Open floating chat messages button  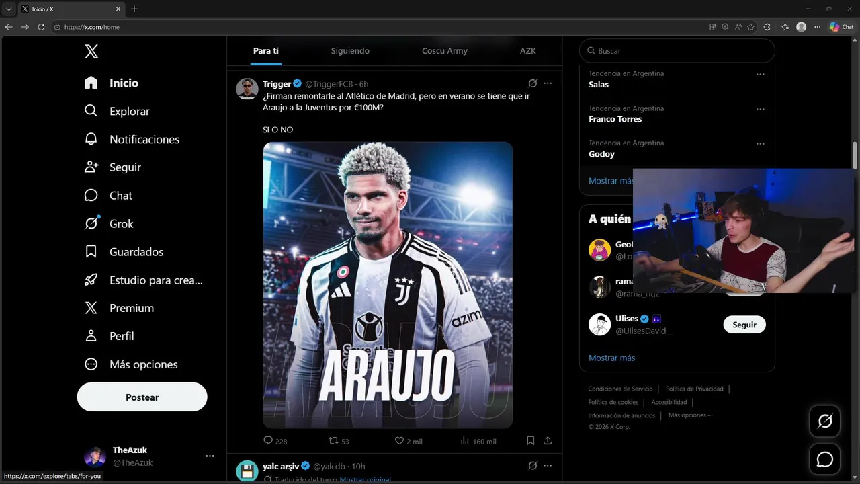[824, 460]
